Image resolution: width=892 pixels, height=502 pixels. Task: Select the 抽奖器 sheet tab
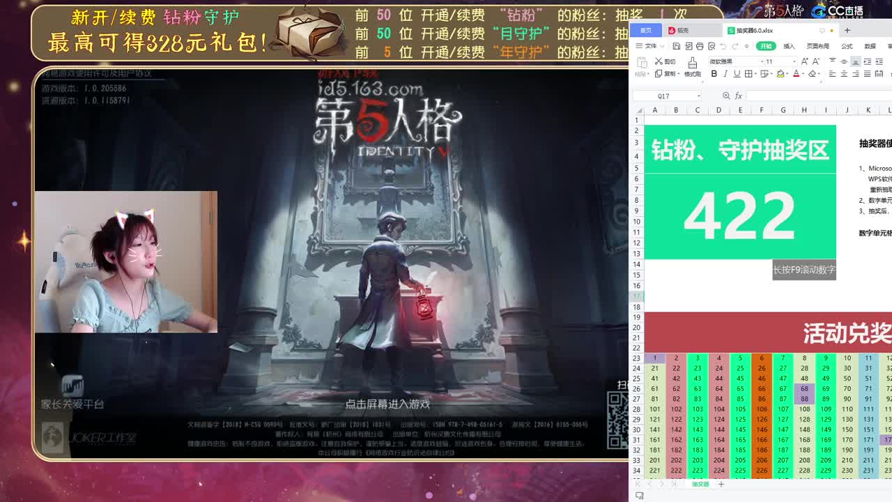coord(700,484)
